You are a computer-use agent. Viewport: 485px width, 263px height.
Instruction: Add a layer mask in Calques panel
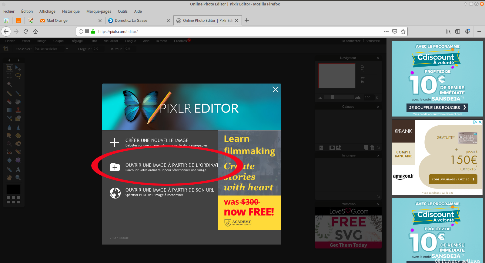(332, 148)
